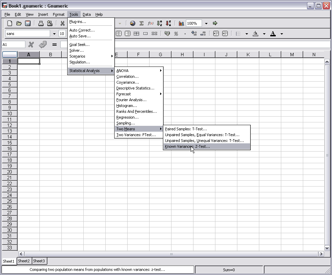332x275 pixels.
Task: Switch to the Sheet2 tab
Action: [x=24, y=261]
